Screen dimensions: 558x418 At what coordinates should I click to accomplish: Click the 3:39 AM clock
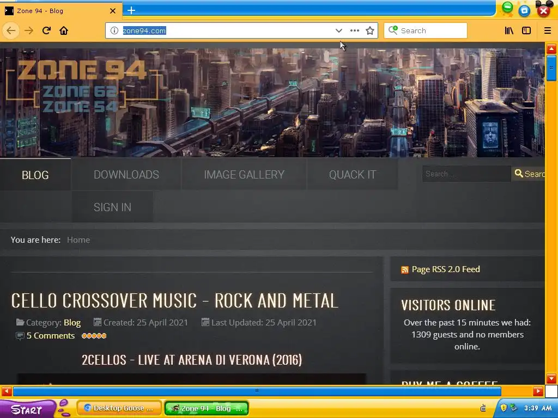[538, 408]
